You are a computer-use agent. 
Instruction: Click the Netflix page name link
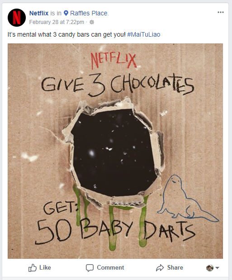(39, 13)
